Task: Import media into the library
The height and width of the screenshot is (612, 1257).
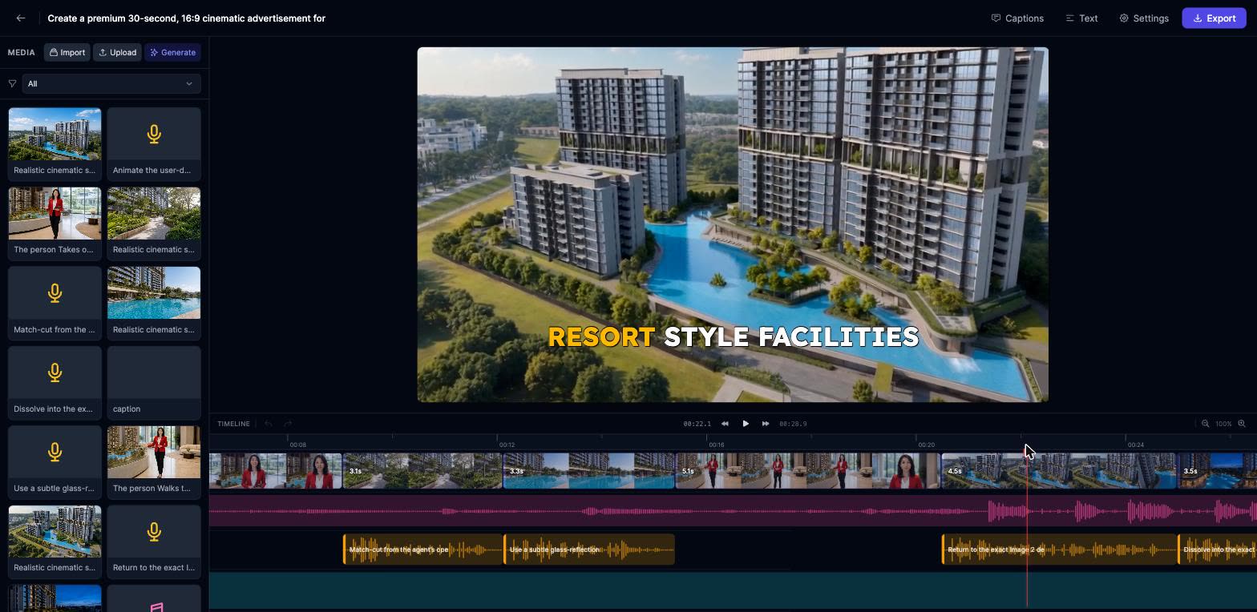Action: [x=67, y=52]
